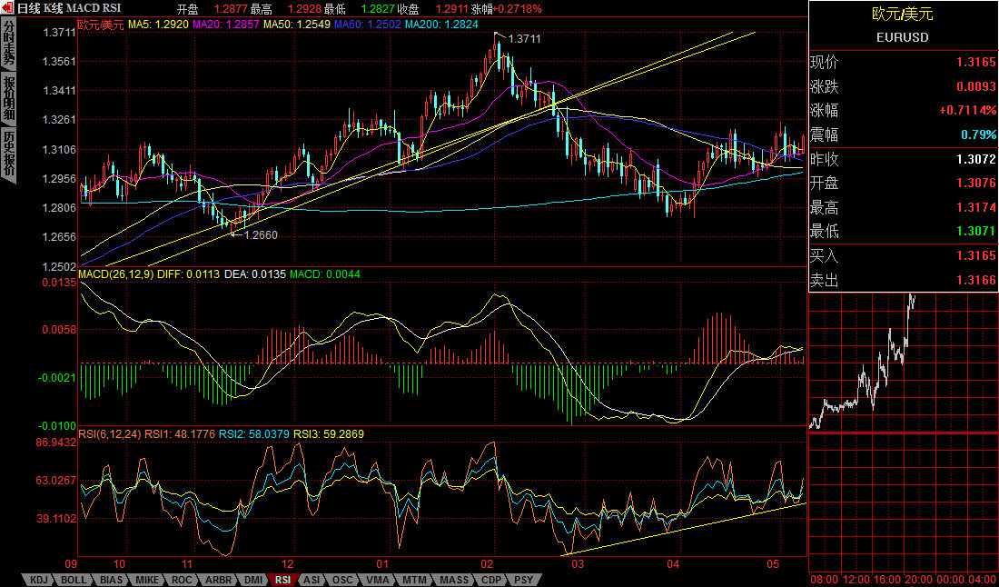
Task: Click the DEA: 0.0135 value
Action: click(255, 274)
